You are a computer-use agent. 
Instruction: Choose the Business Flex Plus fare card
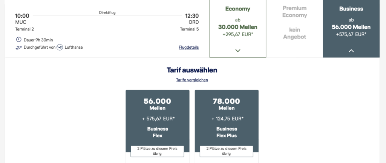pos(227,117)
